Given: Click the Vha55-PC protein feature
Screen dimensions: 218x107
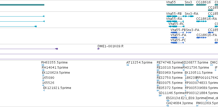Looking at the screenshot, I should point(177,43).
